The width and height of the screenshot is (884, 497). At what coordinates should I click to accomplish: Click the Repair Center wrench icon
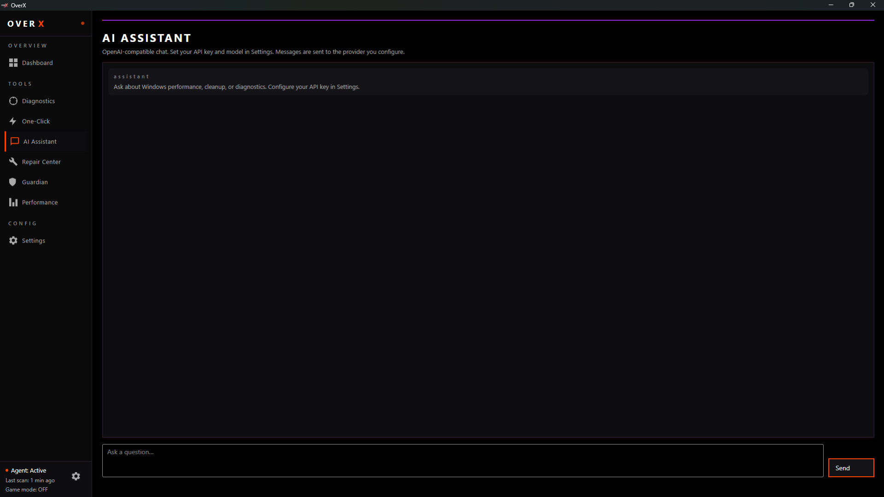[13, 162]
